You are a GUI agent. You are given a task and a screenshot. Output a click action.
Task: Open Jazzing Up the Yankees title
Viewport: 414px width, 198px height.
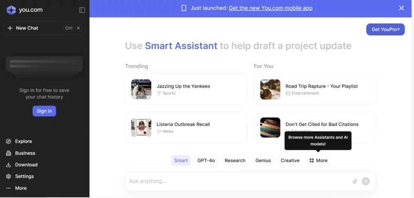click(184, 86)
